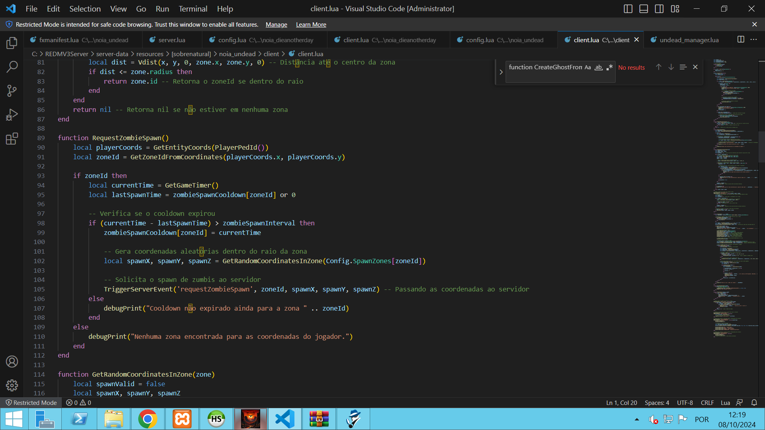Open the Run and Debug view
The width and height of the screenshot is (765, 430).
coord(12,115)
